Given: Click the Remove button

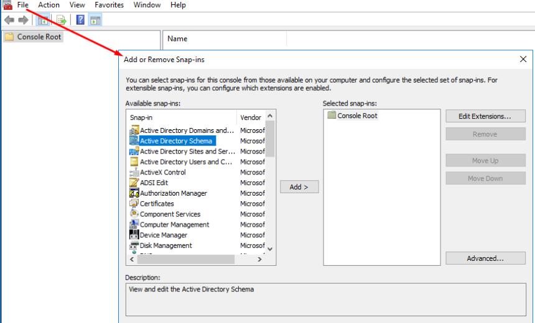Looking at the screenshot, I should 485,134.
